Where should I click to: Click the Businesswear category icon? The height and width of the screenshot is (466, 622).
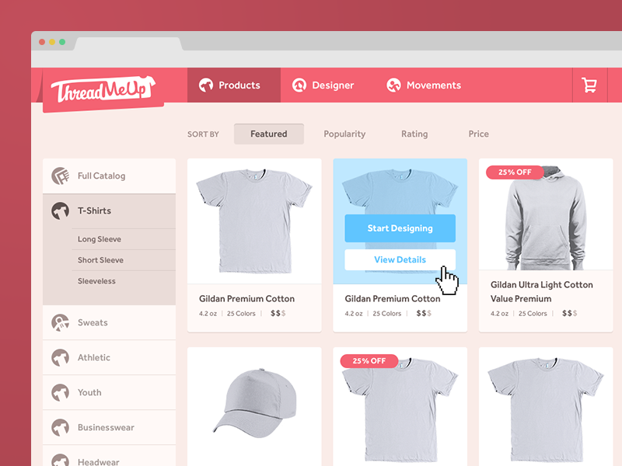point(61,427)
